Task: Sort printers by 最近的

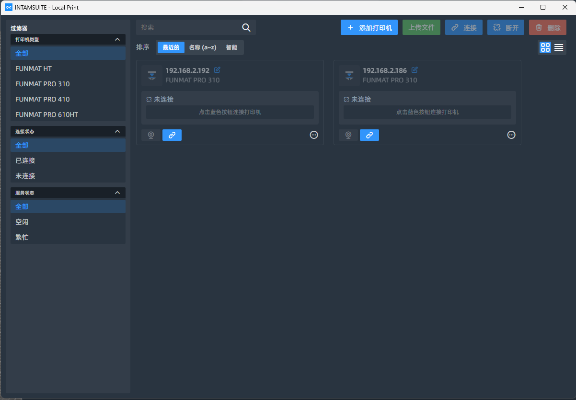Action: (171, 47)
